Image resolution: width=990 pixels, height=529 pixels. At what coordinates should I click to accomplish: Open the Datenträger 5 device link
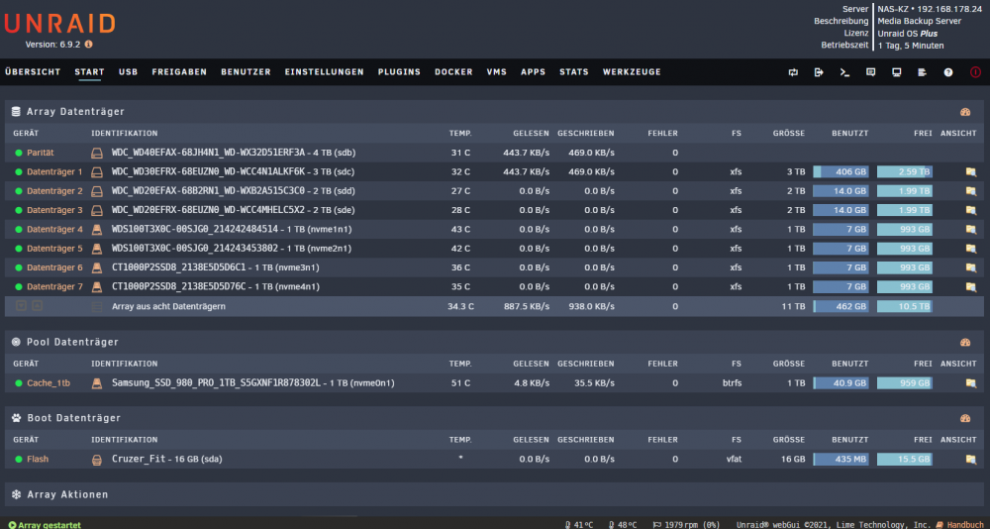tap(54, 249)
